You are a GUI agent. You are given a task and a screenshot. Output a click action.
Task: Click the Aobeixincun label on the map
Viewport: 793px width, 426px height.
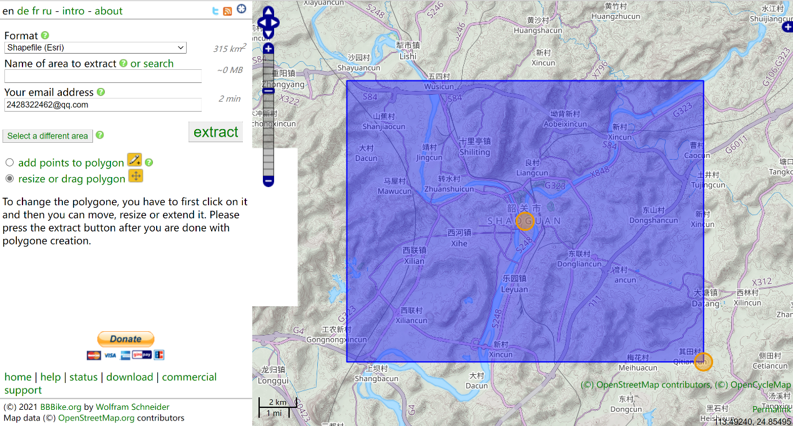(565, 124)
